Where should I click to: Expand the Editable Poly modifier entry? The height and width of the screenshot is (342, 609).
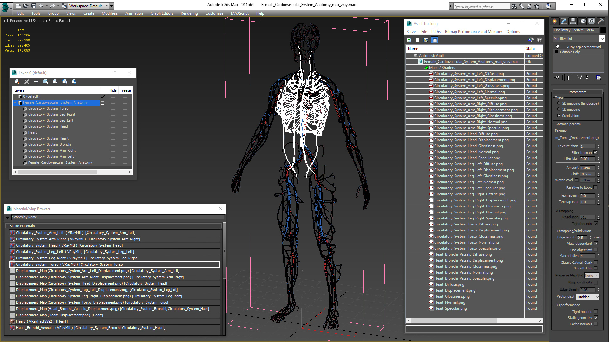(x=557, y=52)
